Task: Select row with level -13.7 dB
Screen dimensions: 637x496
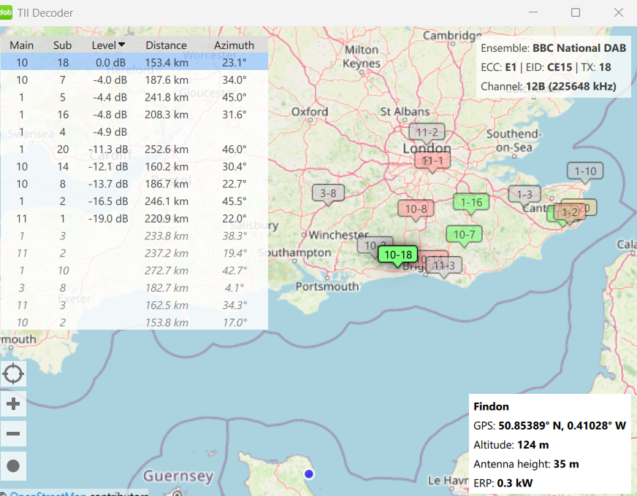Action: [x=134, y=184]
